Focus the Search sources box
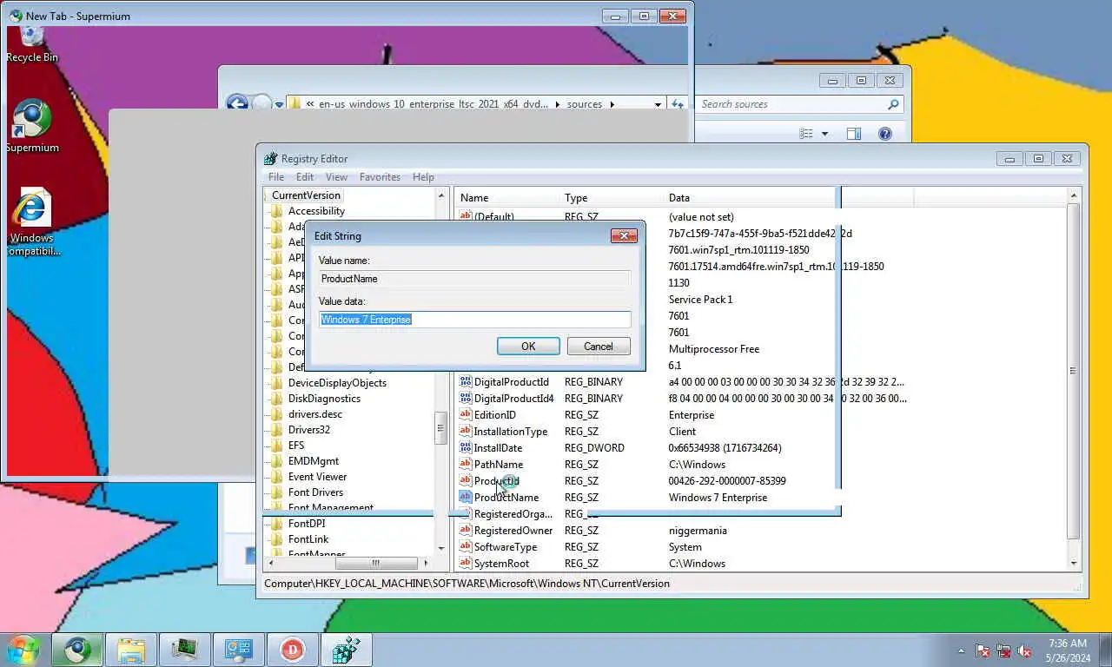Viewport: 1112px width, 667px height. [x=798, y=104]
